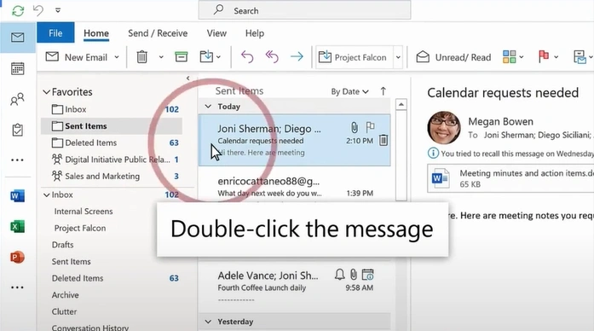This screenshot has width=594, height=331.
Task: Open Tasks from the navigation rail
Action: [17, 130]
